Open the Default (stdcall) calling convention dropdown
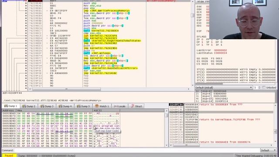 click(x=224, y=88)
